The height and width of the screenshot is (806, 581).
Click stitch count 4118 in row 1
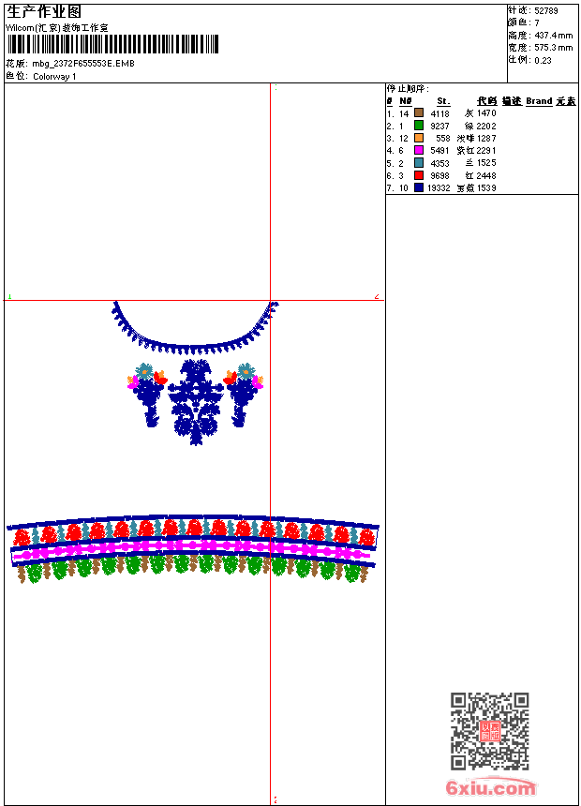coord(440,113)
